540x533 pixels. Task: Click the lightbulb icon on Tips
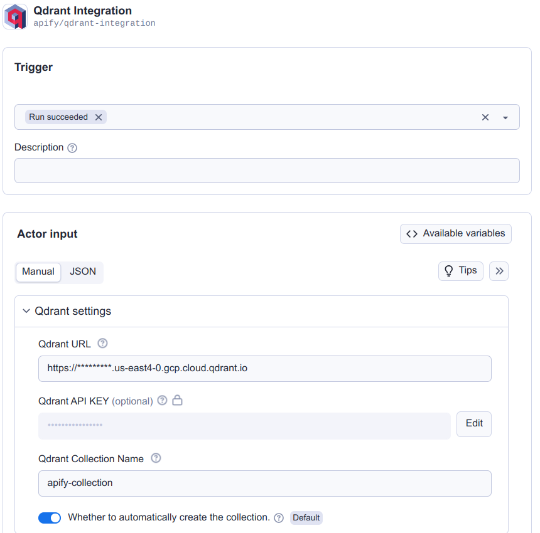(448, 271)
